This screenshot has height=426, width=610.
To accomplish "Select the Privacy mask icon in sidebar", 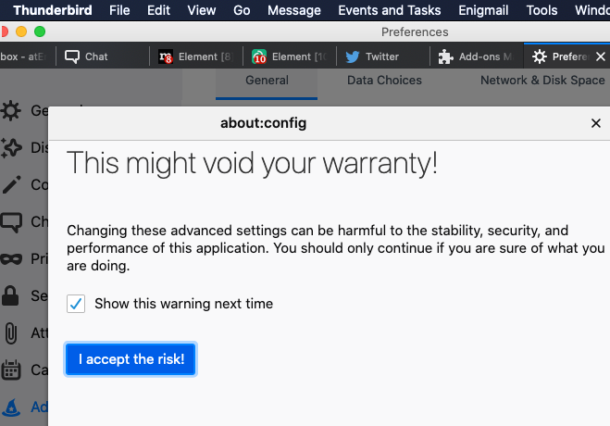I will (11, 258).
